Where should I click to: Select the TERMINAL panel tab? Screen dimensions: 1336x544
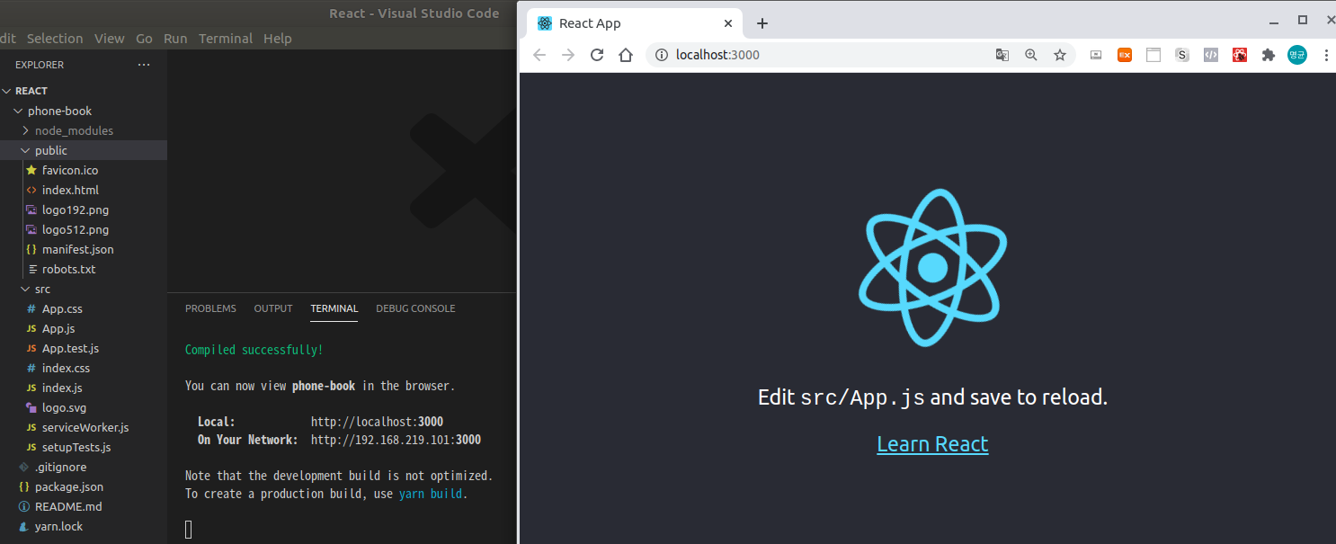[334, 308]
